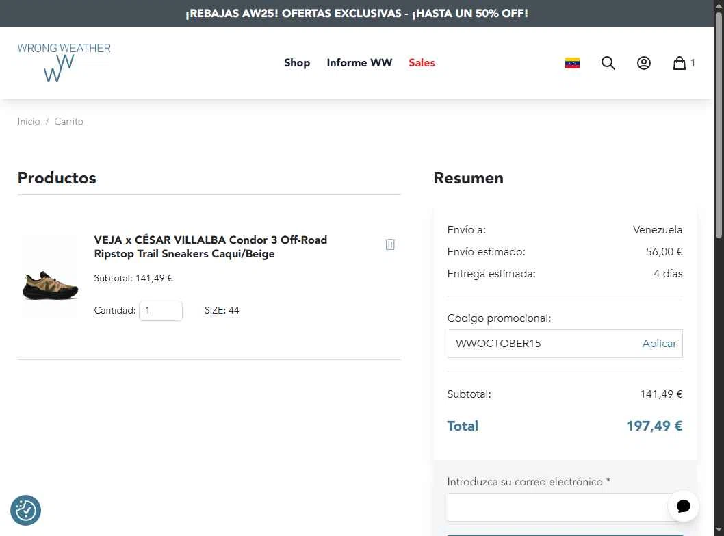The height and width of the screenshot is (536, 724).
Task: Click the Carrito breadcrumb
Action: pyautogui.click(x=69, y=122)
